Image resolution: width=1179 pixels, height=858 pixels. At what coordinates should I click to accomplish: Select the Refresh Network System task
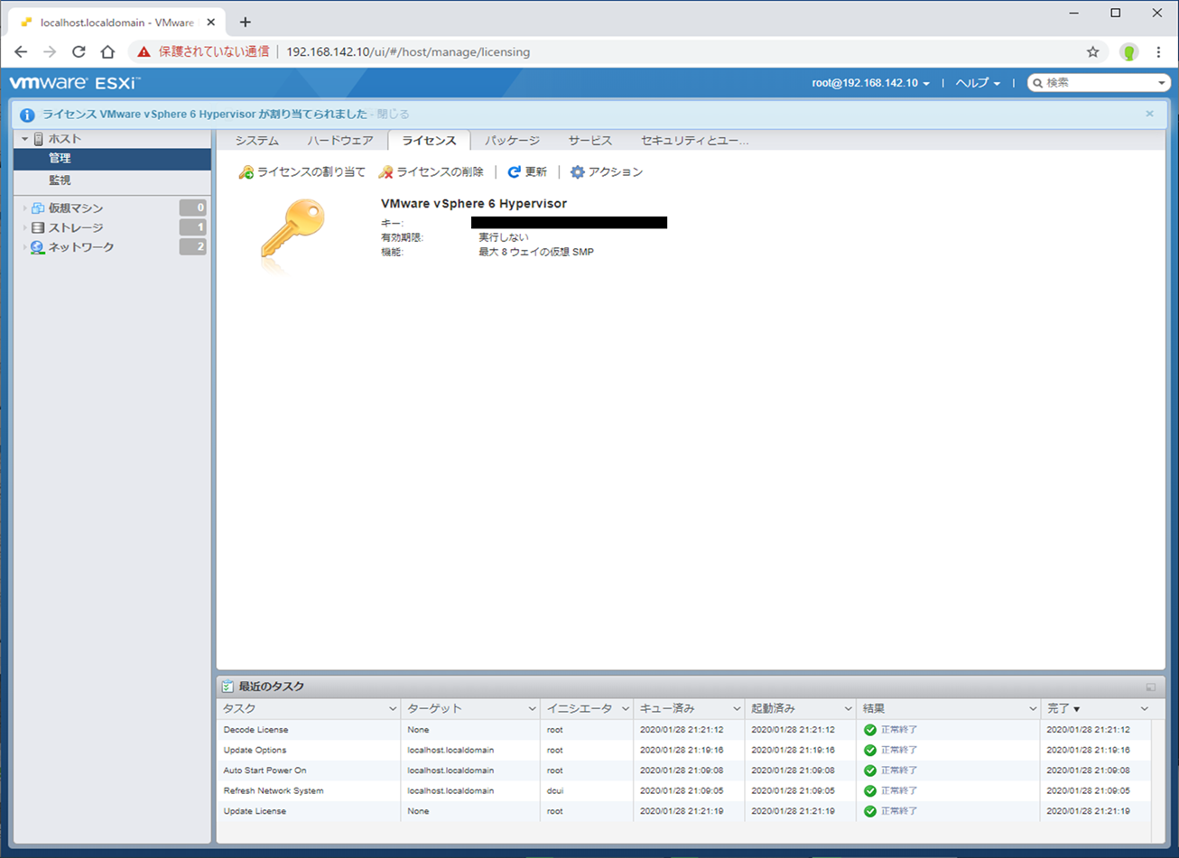684,791
